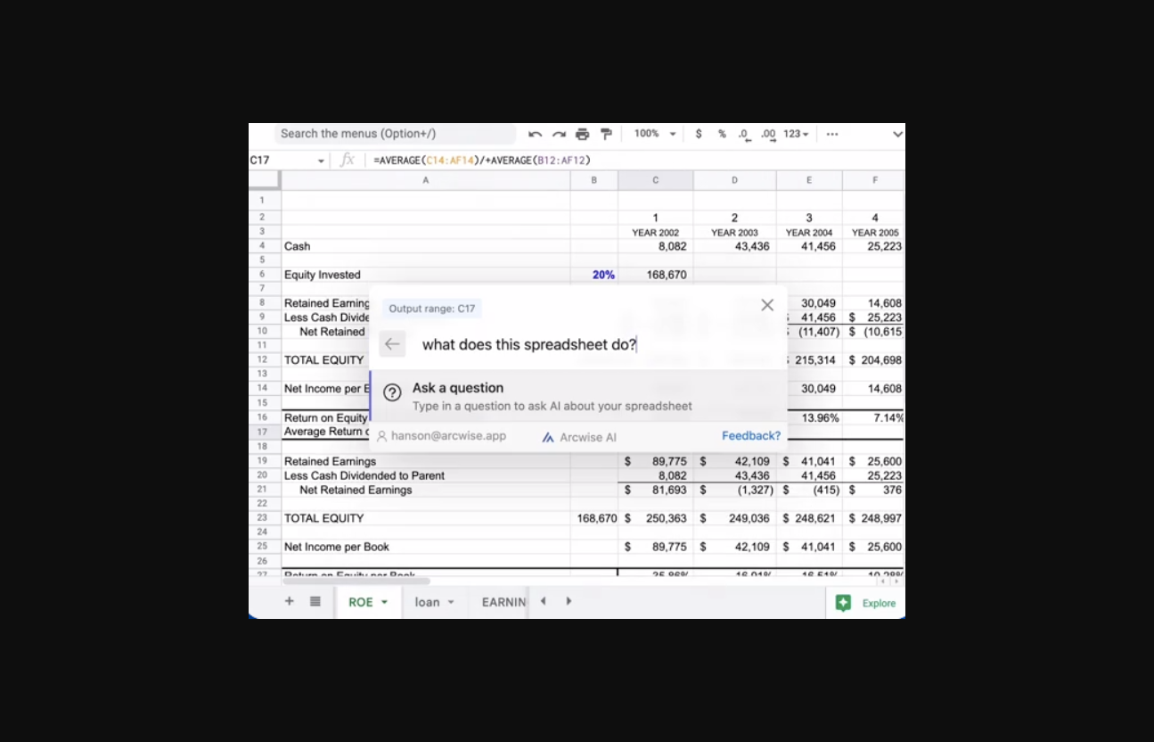
Task: Click the back arrow in the dialog
Action: point(392,344)
